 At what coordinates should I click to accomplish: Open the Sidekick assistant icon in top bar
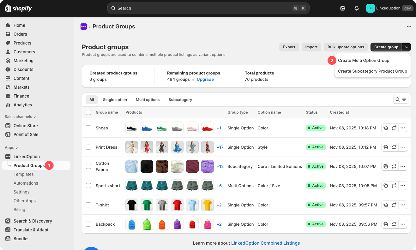(x=343, y=8)
